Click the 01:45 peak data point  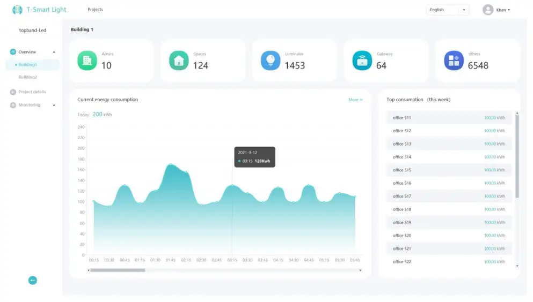click(171, 164)
